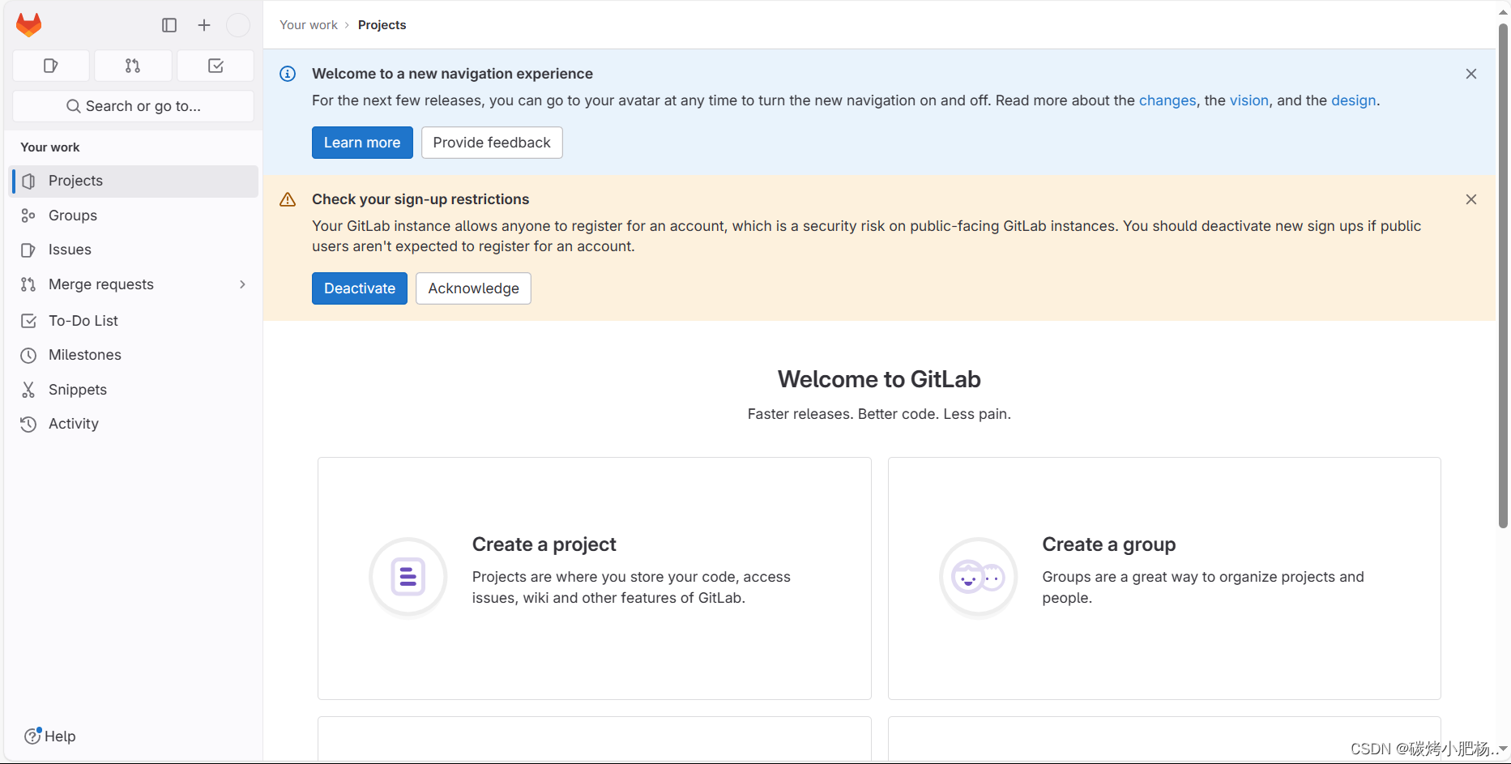Viewport: 1511px width, 764px height.
Task: Open to-do items shortcut icon
Action: point(216,66)
